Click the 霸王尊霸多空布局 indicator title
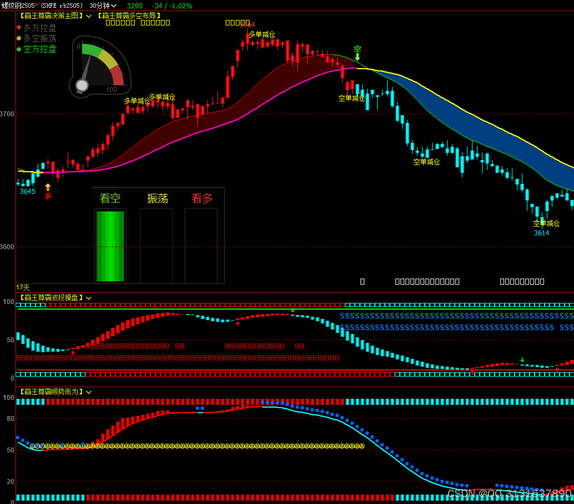The image size is (574, 504). pos(129,16)
